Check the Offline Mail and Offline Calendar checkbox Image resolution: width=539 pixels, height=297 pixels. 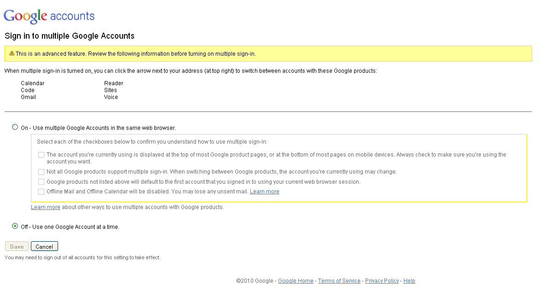pos(41,192)
